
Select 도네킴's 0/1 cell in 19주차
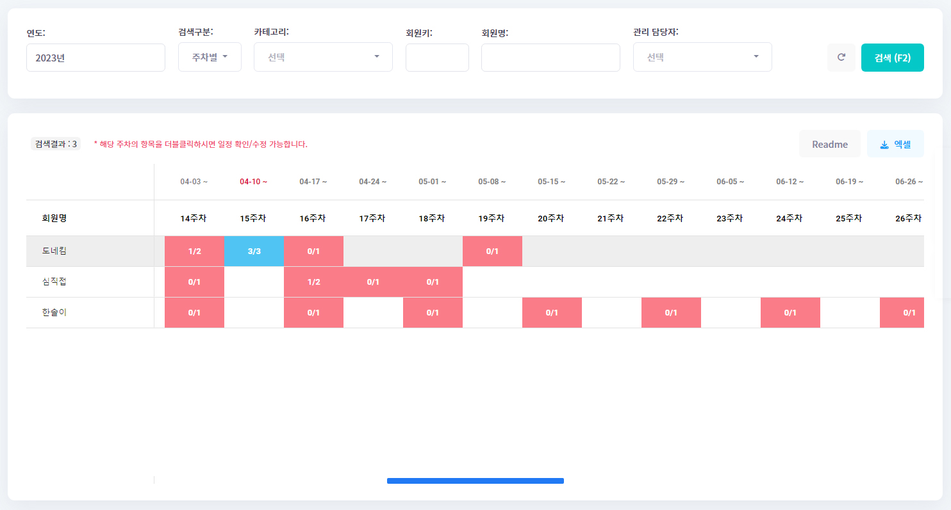[492, 251]
